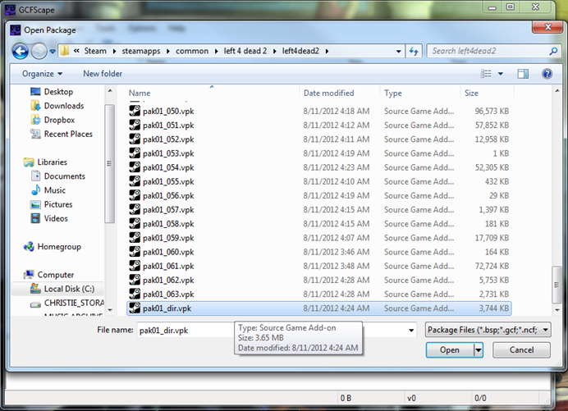Close the Open Package dialog
Screen dimensions: 568x411
547,27
